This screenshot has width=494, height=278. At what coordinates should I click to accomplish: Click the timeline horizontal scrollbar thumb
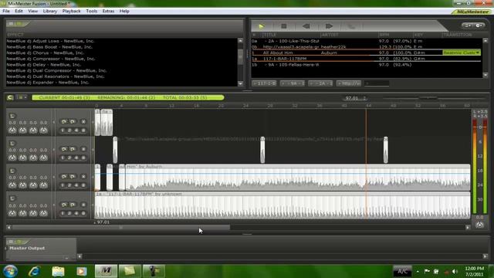click(120, 227)
